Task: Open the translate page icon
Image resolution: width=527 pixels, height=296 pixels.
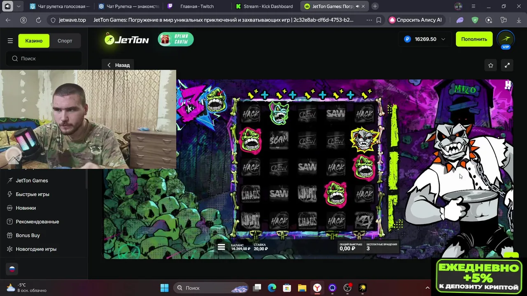Action: (x=504, y=20)
